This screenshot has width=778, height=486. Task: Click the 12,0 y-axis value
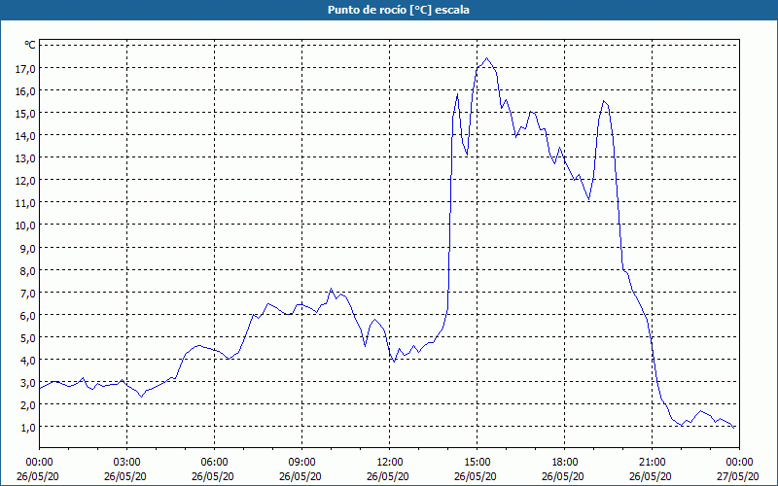tap(26, 181)
